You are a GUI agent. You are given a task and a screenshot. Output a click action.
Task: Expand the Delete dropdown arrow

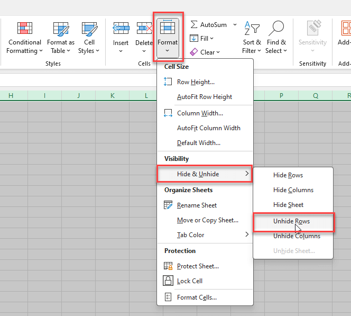(x=144, y=51)
